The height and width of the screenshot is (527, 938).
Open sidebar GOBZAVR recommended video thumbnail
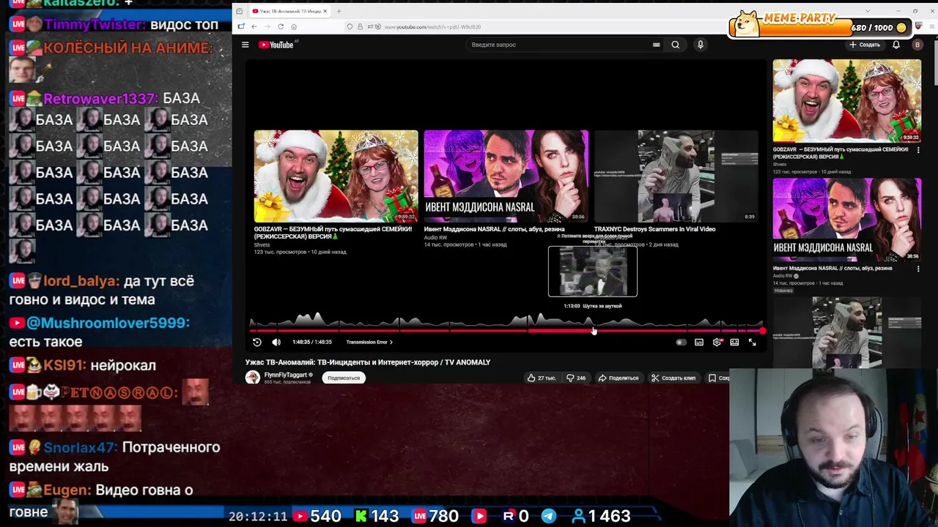coord(846,100)
